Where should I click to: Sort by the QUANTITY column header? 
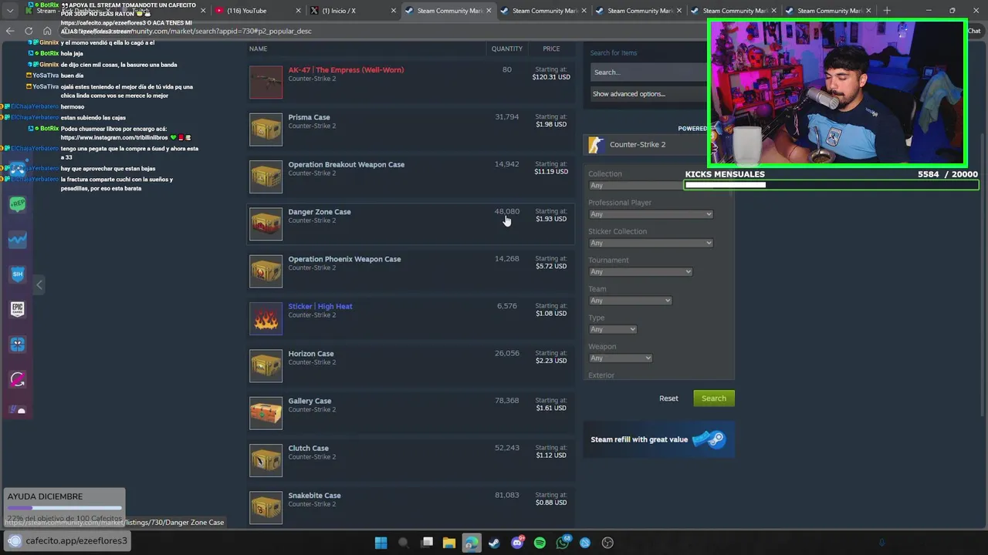coord(507,49)
